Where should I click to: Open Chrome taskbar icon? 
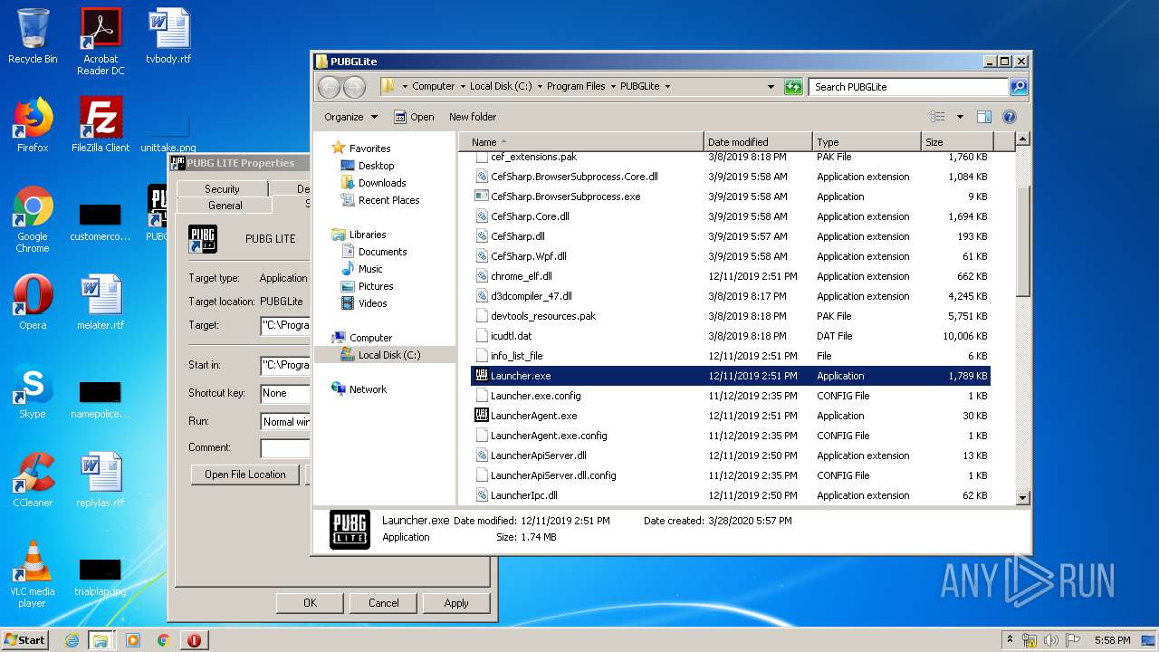(x=163, y=640)
